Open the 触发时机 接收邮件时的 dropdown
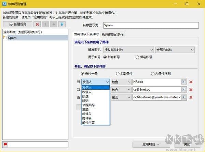This screenshot has width=205, height=152. click(128, 50)
